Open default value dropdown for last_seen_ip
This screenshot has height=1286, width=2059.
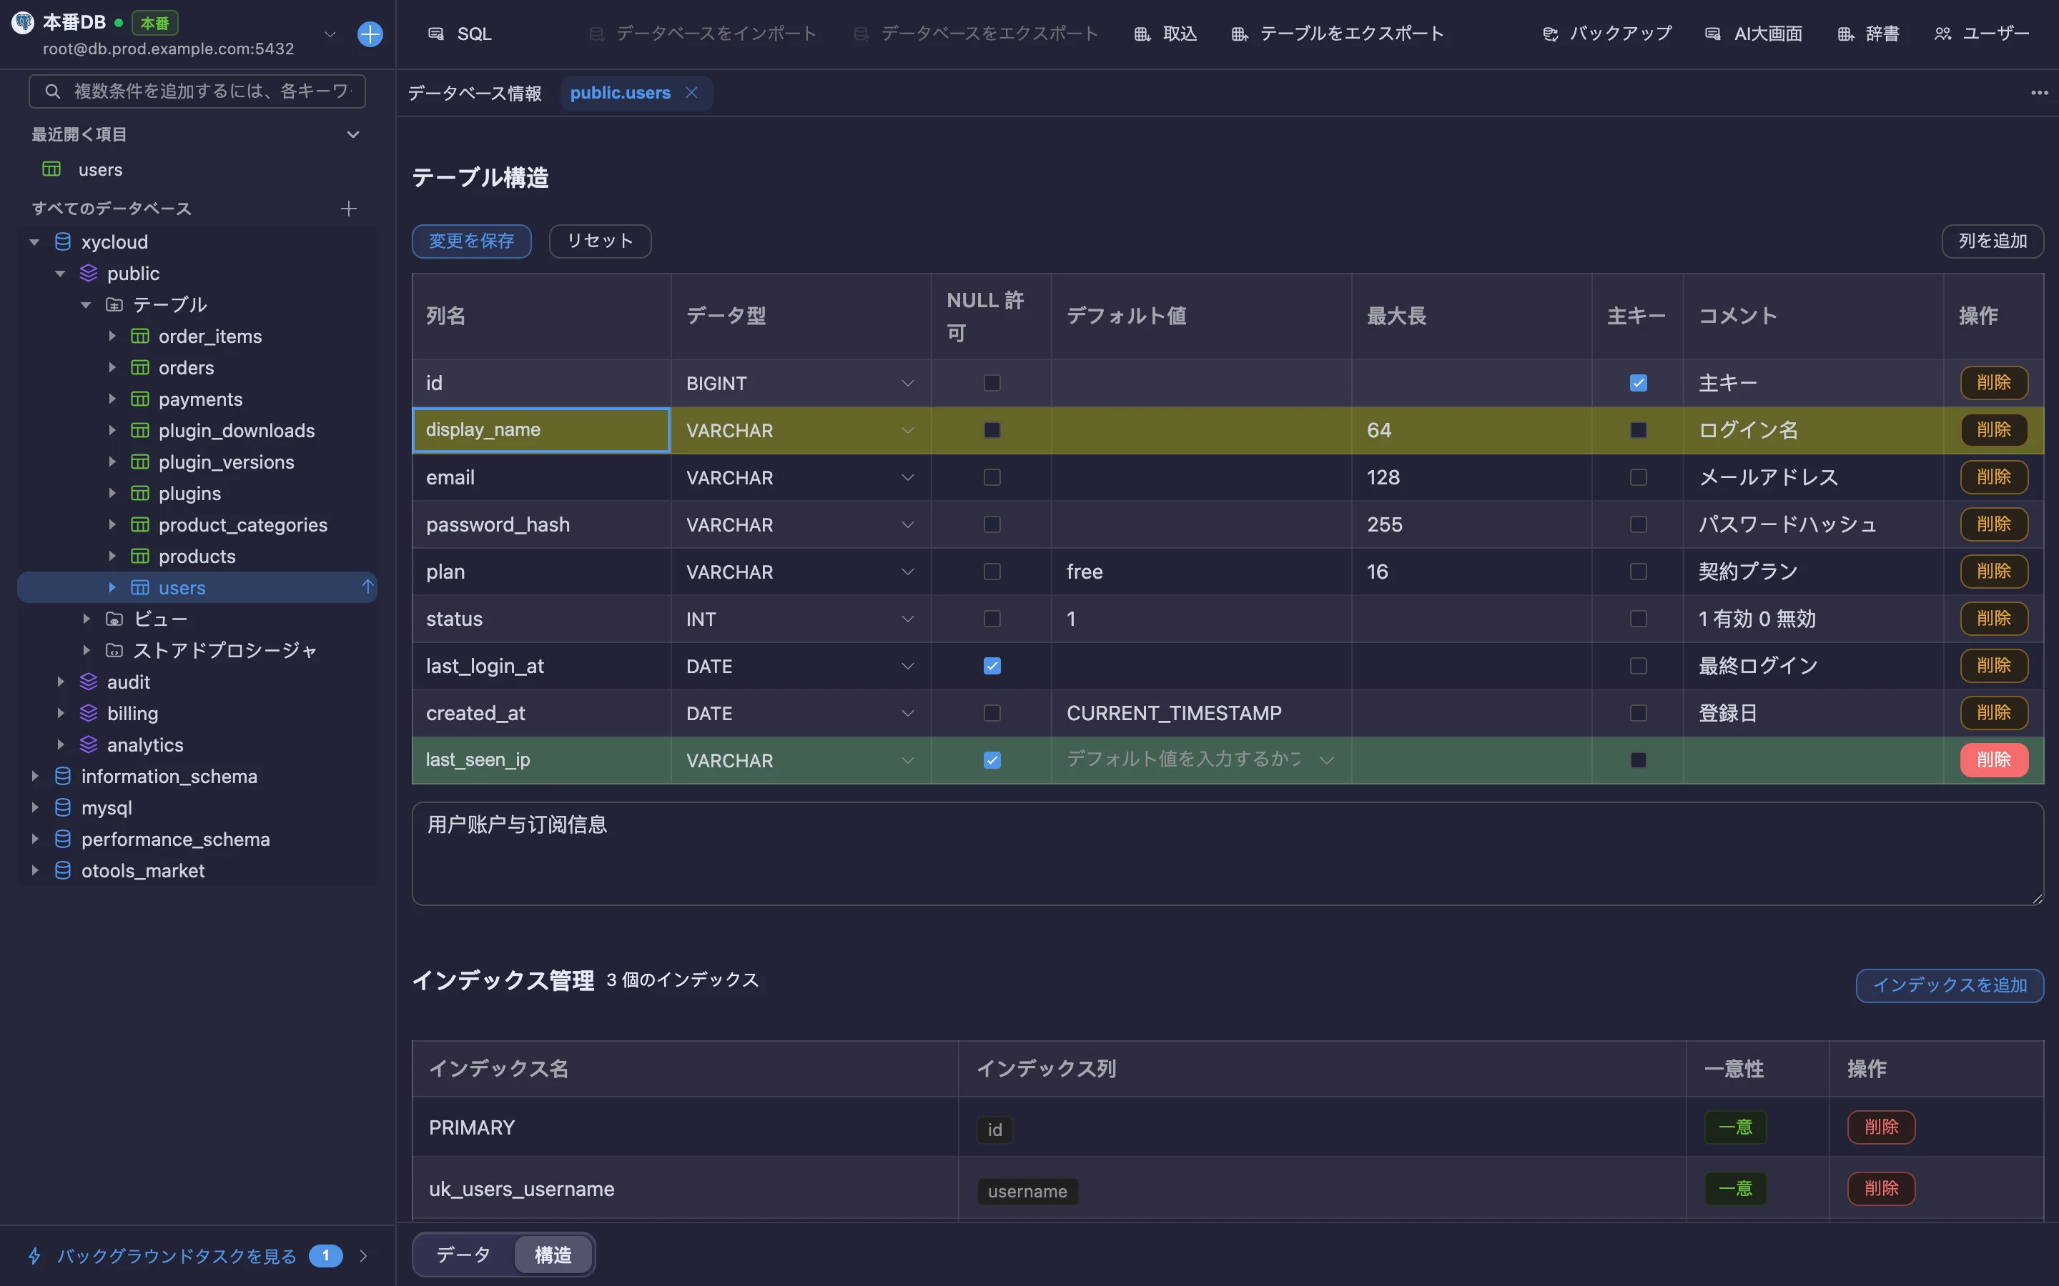pyautogui.click(x=1326, y=759)
